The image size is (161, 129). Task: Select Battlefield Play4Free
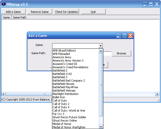76,87
